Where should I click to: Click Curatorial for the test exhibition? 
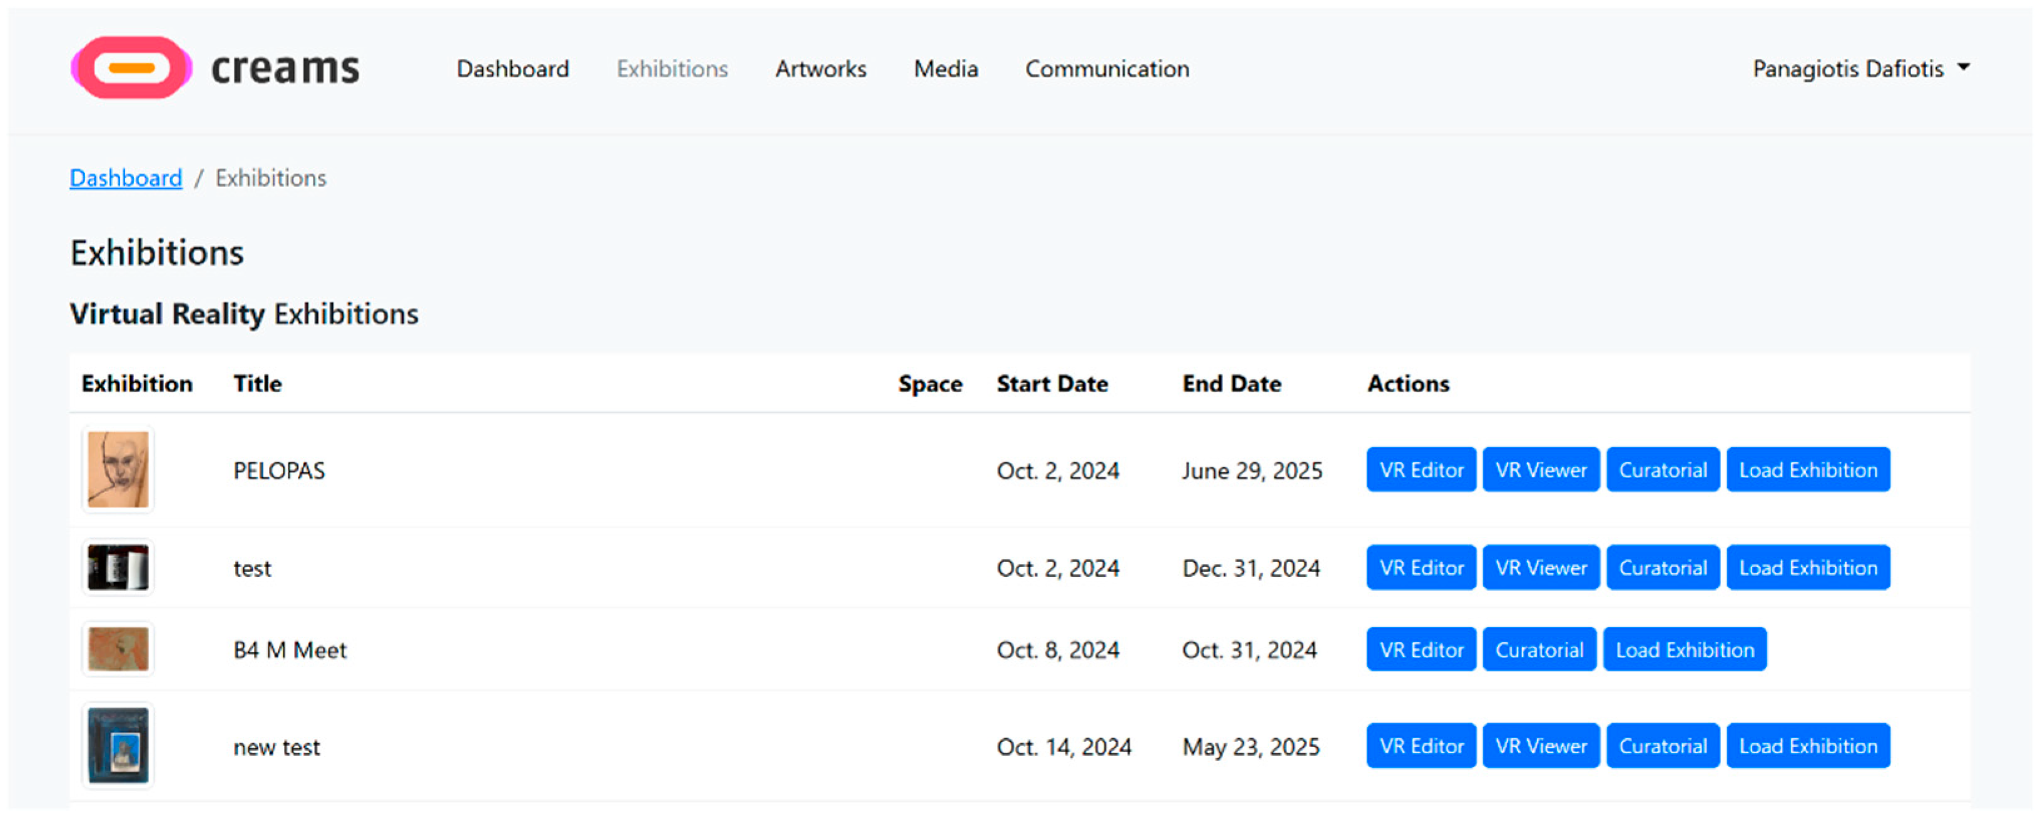1662,568
